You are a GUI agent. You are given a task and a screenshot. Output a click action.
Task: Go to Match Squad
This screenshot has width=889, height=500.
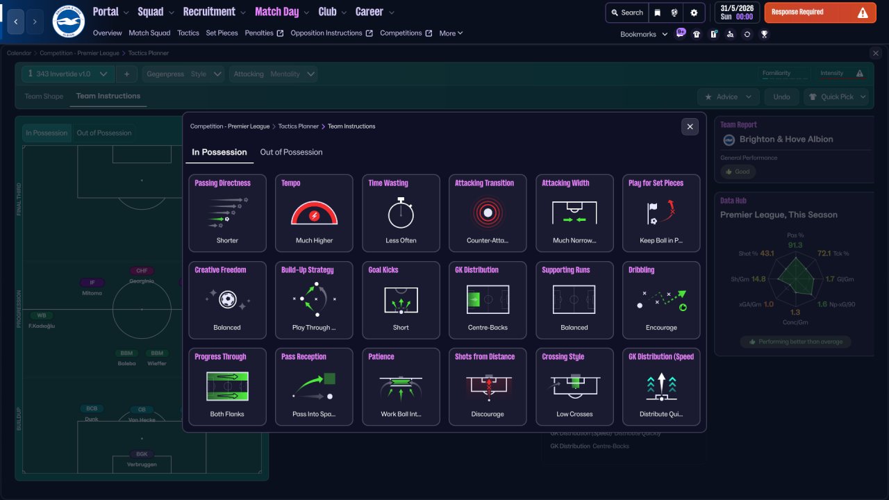coord(149,33)
